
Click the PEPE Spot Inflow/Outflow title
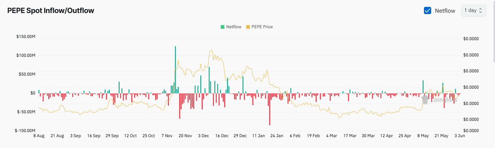point(51,10)
